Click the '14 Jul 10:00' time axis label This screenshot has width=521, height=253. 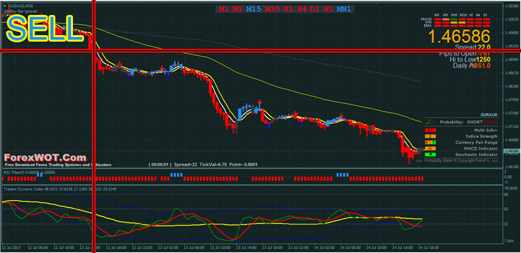[x=377, y=248]
